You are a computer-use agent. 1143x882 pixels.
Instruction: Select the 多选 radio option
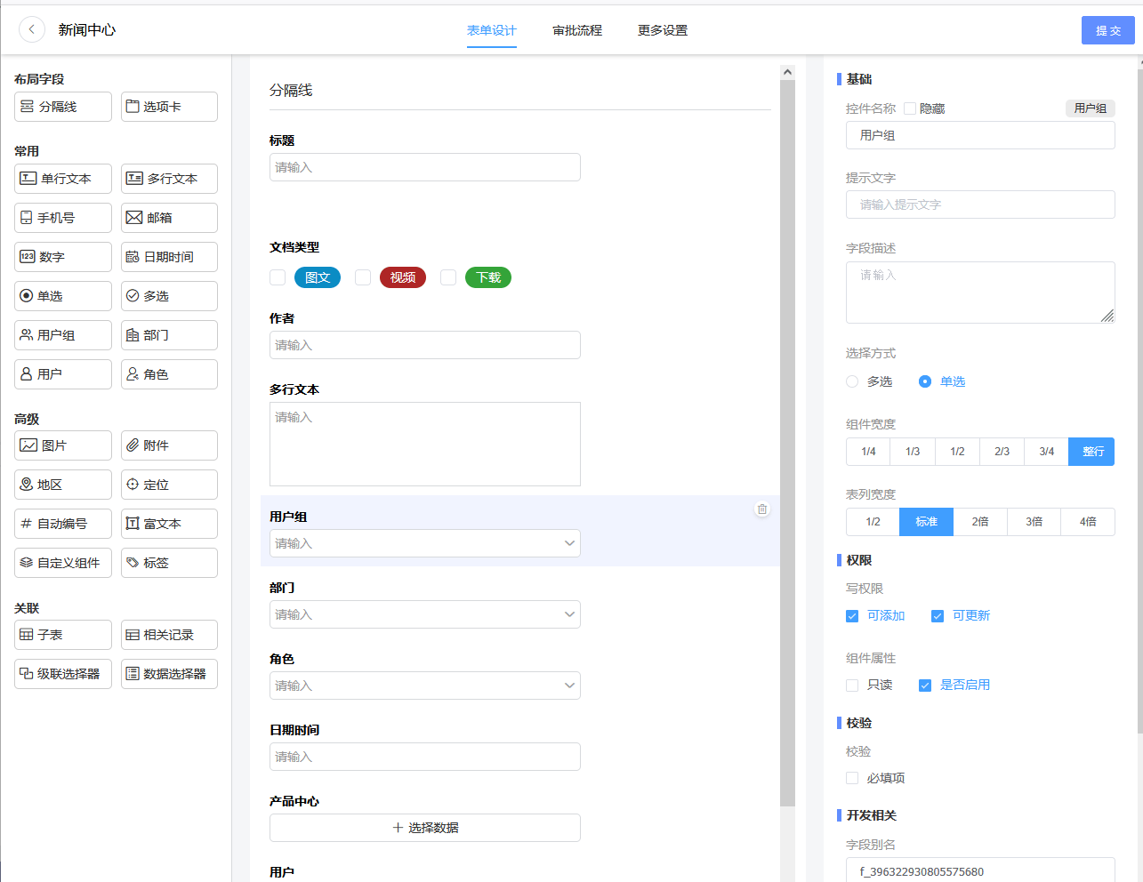click(x=852, y=381)
